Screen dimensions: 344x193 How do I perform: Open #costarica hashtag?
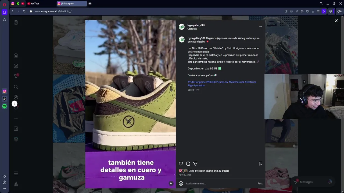point(251,82)
